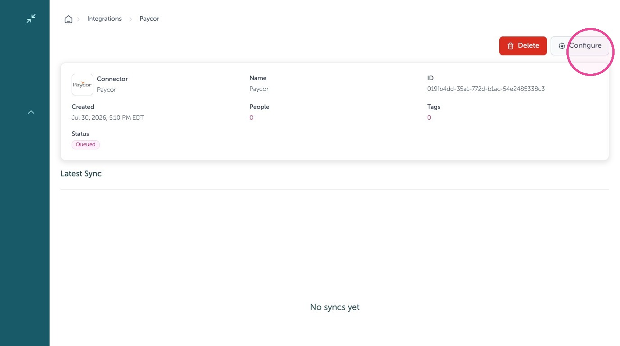This screenshot has width=620, height=346.
Task: Select the ID value 019fb4dd-35a1-772d-b1ac-54e2485338c3
Action: point(486,89)
